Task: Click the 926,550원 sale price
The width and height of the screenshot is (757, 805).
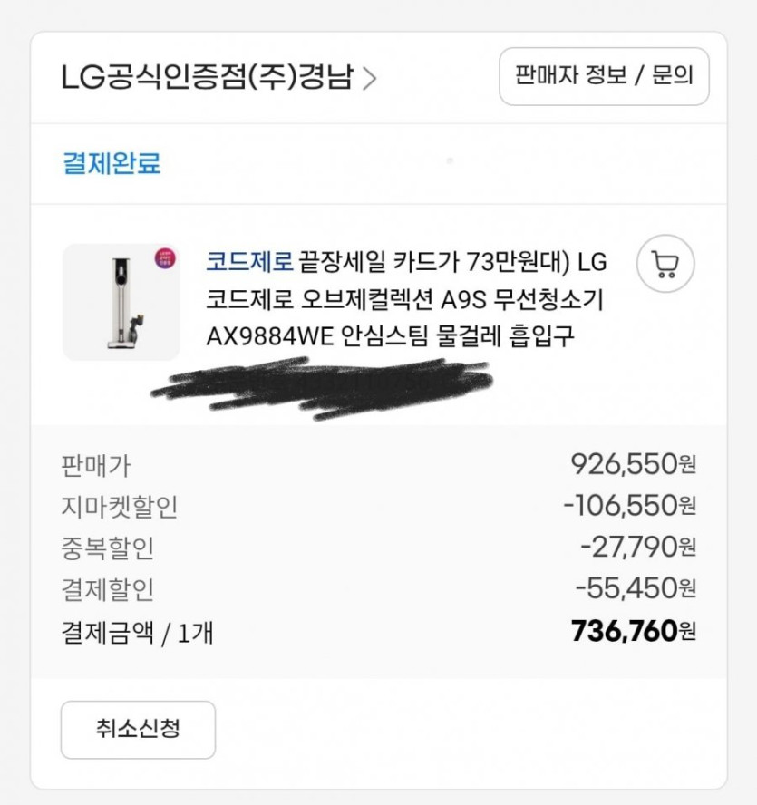Action: (x=633, y=465)
